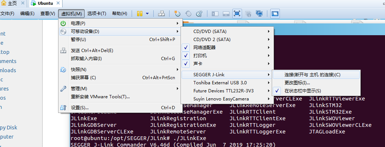Choose 暂停(U) from the menu
385x147 pixels.
120,40
